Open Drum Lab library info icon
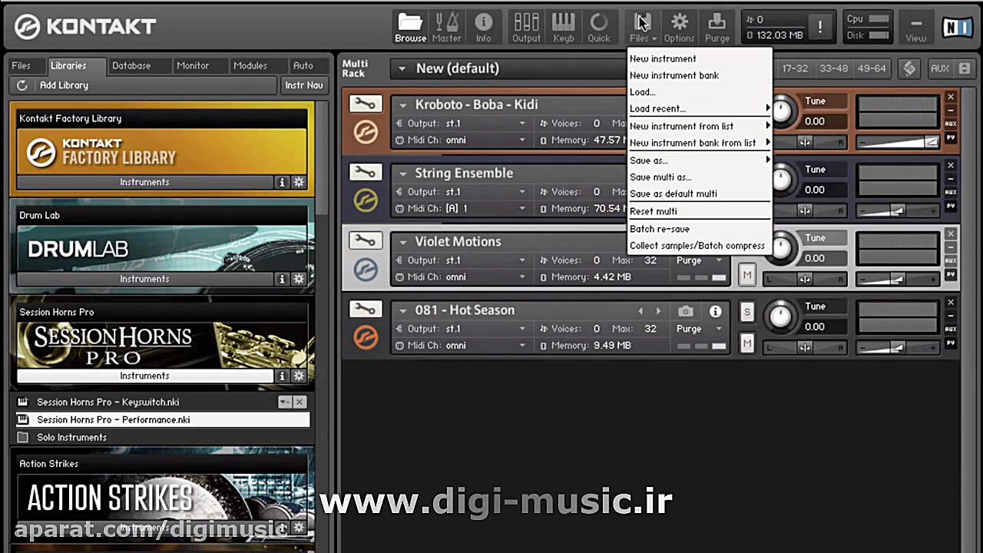This screenshot has height=553, width=983. (282, 279)
